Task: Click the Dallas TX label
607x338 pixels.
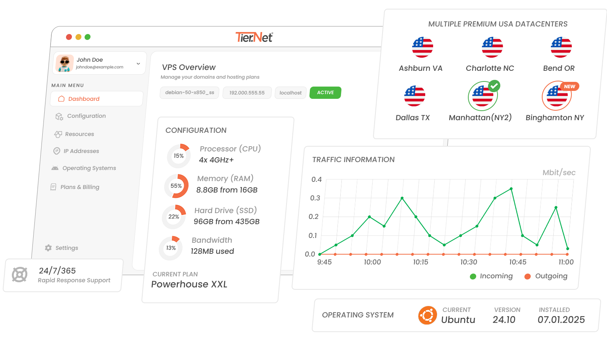Action: point(413,118)
